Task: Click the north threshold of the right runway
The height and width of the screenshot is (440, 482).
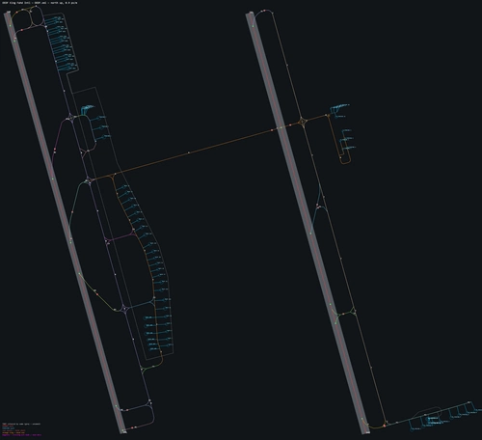Action: pos(250,14)
